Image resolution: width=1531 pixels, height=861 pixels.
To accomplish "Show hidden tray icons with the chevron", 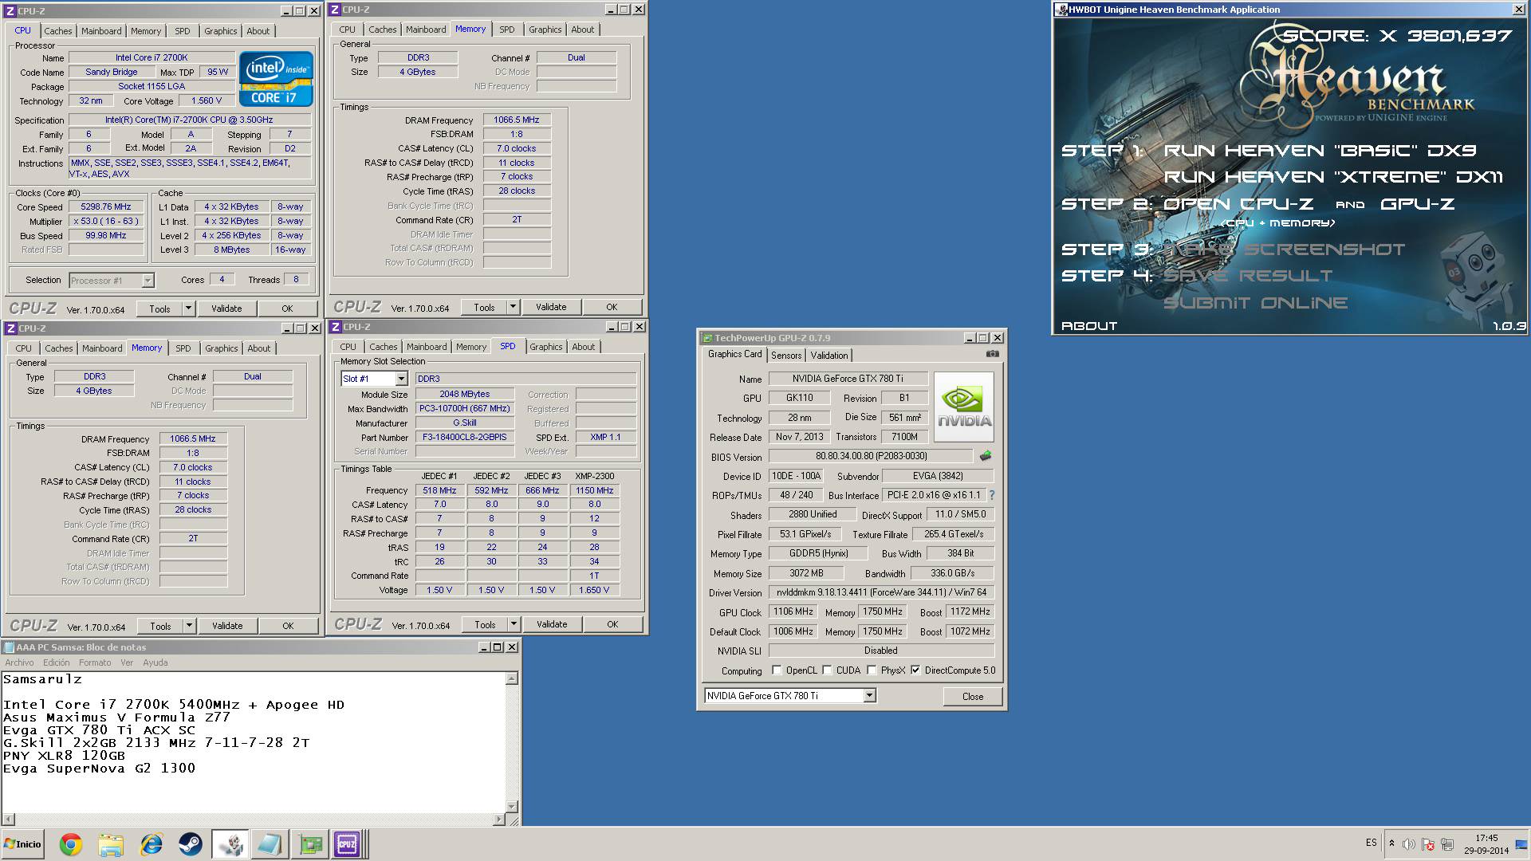I will (1391, 843).
